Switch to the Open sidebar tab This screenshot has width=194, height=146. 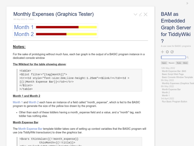coord(164,63)
